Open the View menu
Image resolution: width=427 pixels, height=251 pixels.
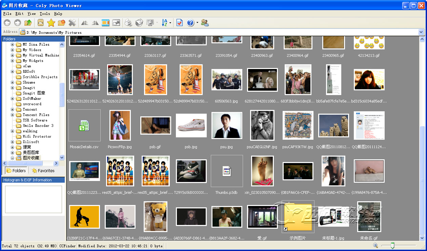click(x=32, y=14)
